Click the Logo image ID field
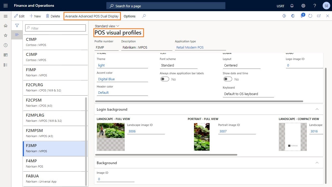 tap(304, 65)
